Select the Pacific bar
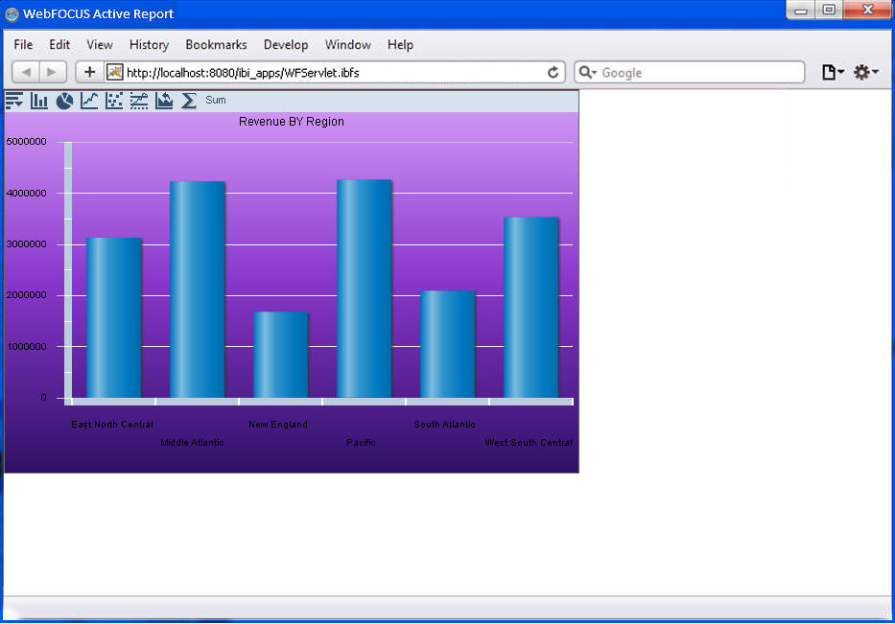The width and height of the screenshot is (895, 624). [365, 289]
